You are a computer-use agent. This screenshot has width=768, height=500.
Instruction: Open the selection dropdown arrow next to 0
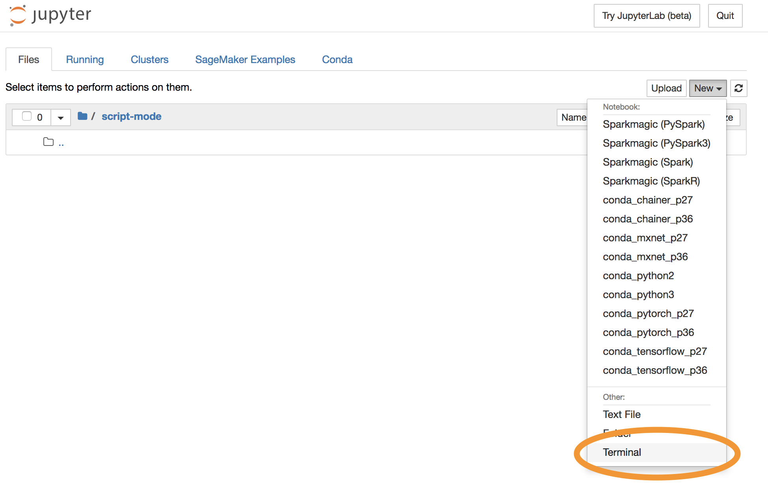(x=61, y=118)
